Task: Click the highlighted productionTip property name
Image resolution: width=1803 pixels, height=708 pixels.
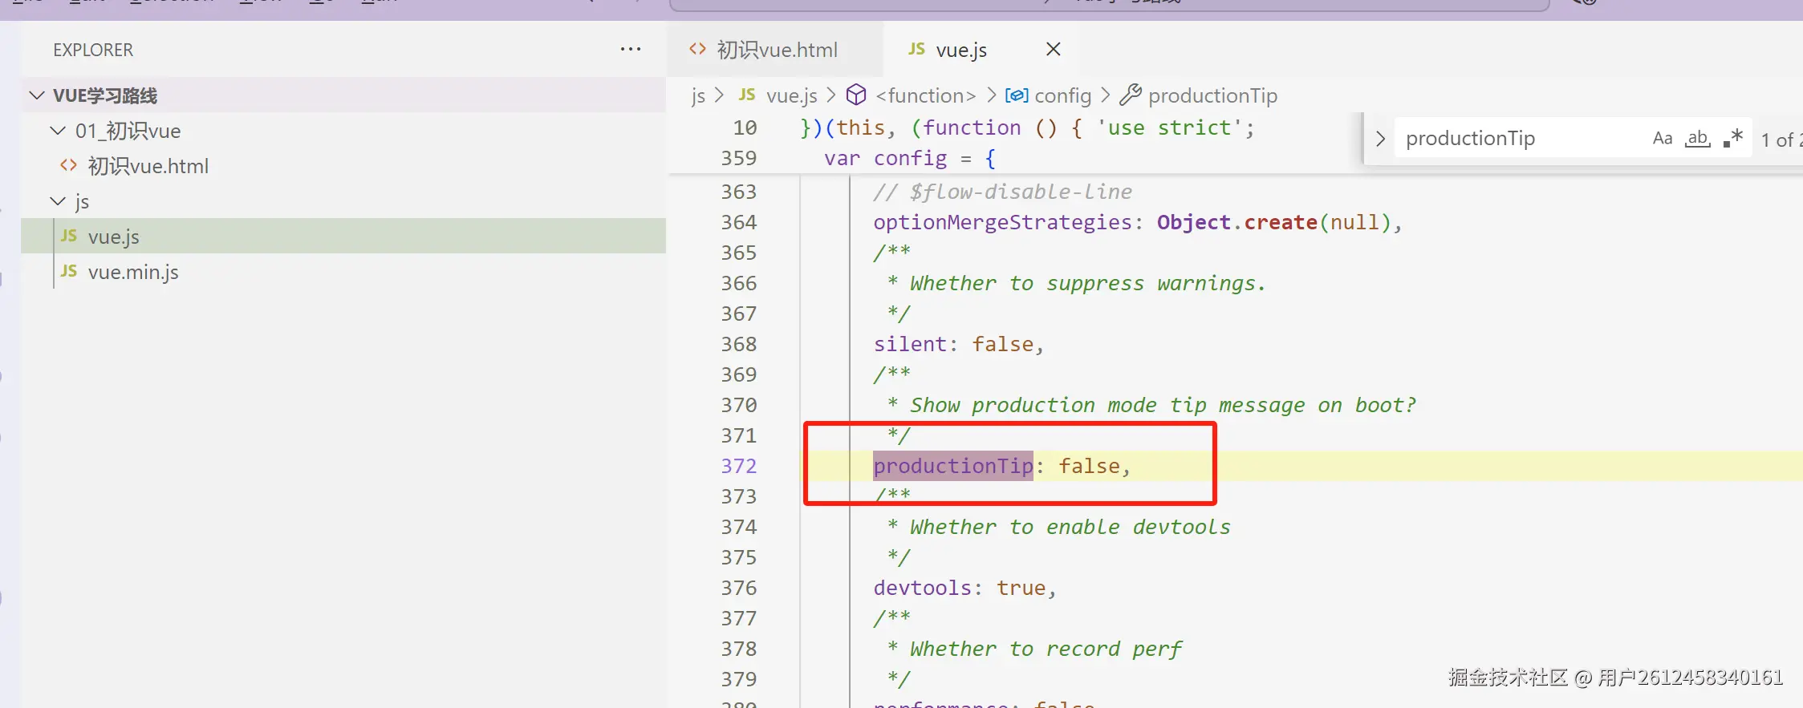Action: (x=953, y=466)
